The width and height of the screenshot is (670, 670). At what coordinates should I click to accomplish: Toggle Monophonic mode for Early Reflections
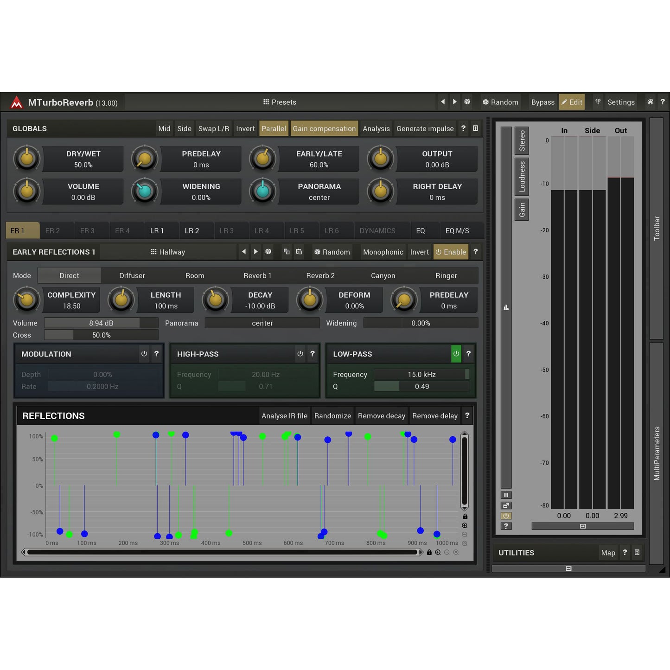tap(383, 252)
